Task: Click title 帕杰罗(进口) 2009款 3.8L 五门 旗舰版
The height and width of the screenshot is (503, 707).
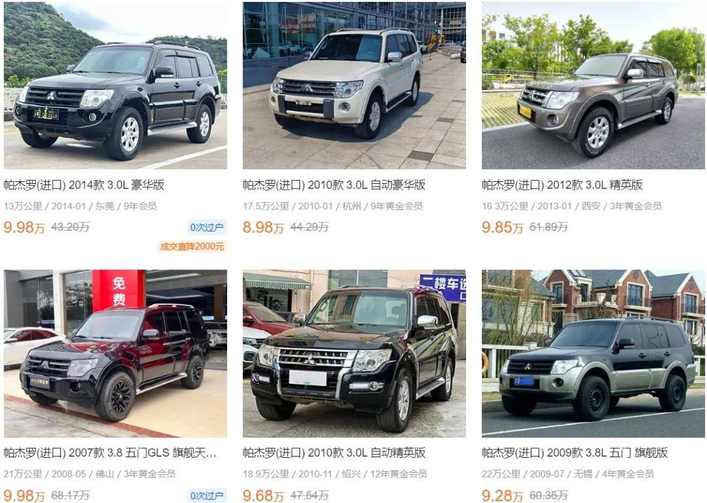Action: [x=575, y=453]
